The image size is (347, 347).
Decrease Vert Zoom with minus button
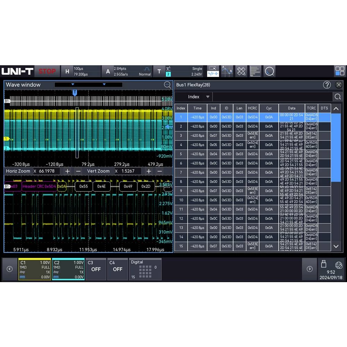pyautogui.click(x=160, y=171)
